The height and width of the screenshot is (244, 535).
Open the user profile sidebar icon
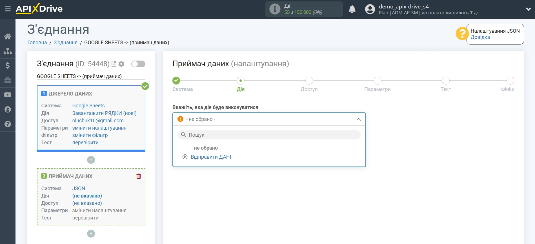tap(8, 110)
